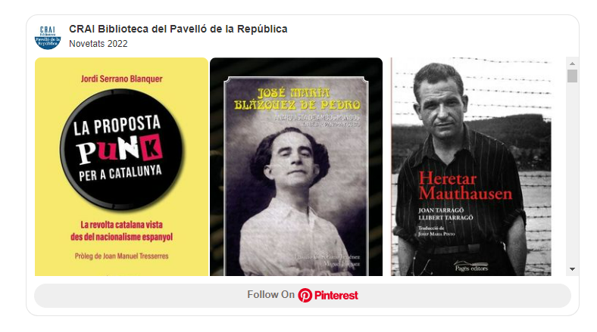This screenshot has height=332, width=597.
Task: Open the Heretar Mauthausen book cover
Action: tap(471, 167)
